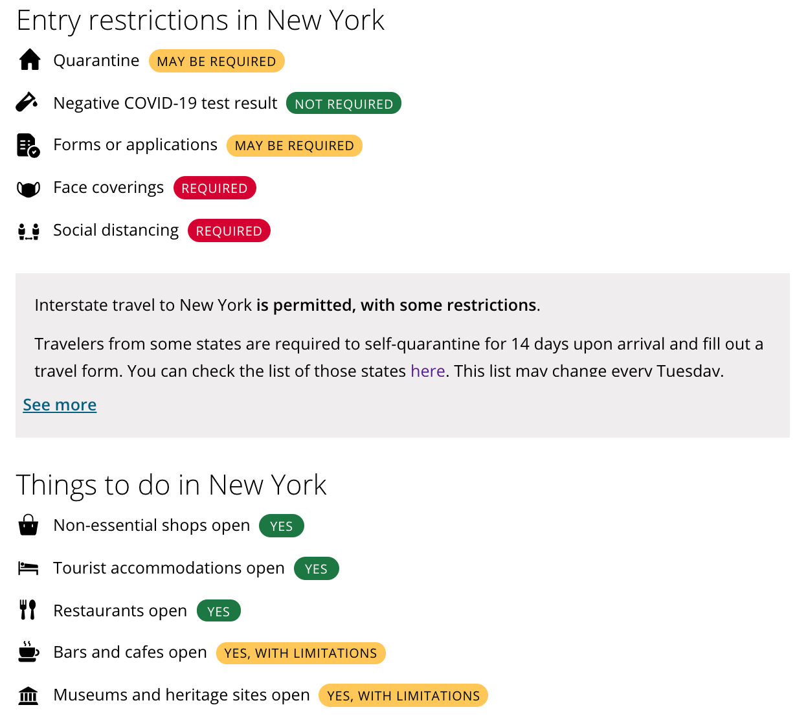This screenshot has height=716, width=808.
Task: Click the COVID-19 test tube icon
Action: coord(27,102)
